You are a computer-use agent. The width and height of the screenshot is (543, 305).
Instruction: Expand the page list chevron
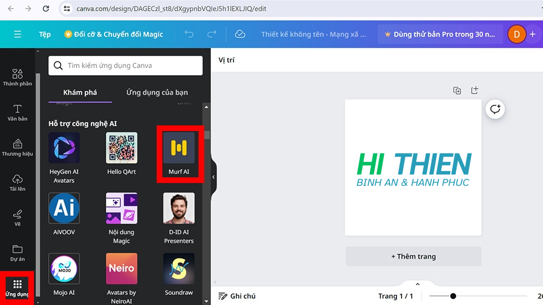tap(417, 284)
